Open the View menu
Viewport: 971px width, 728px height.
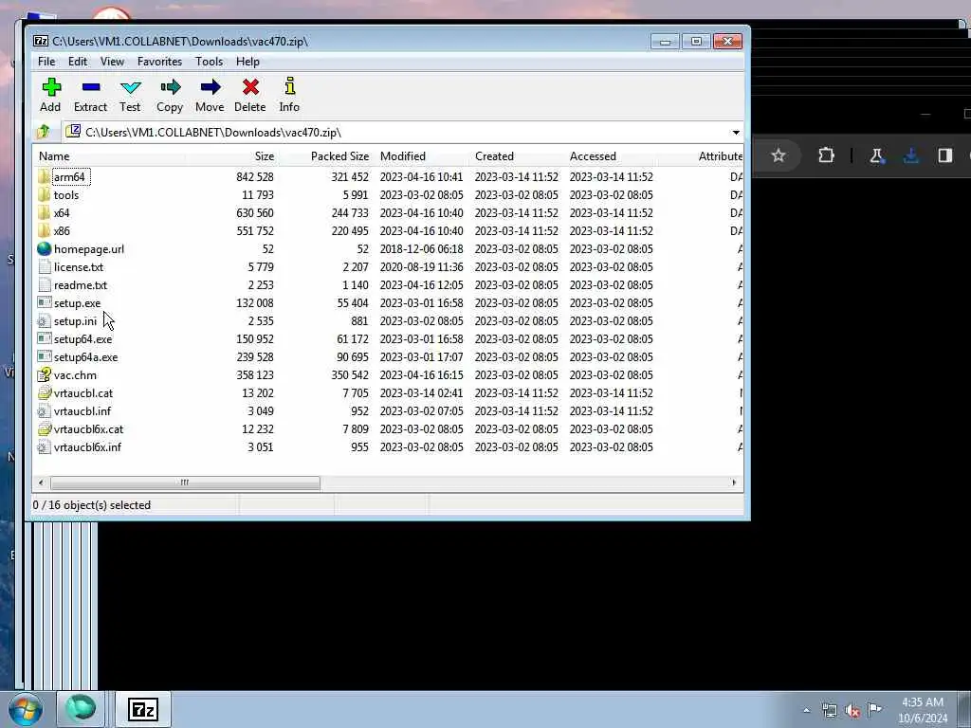112,62
